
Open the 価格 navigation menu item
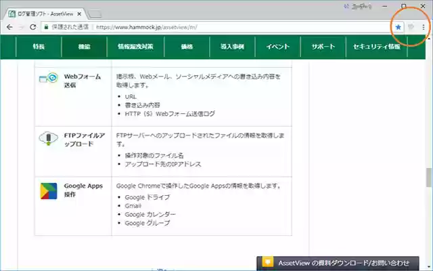click(x=187, y=47)
